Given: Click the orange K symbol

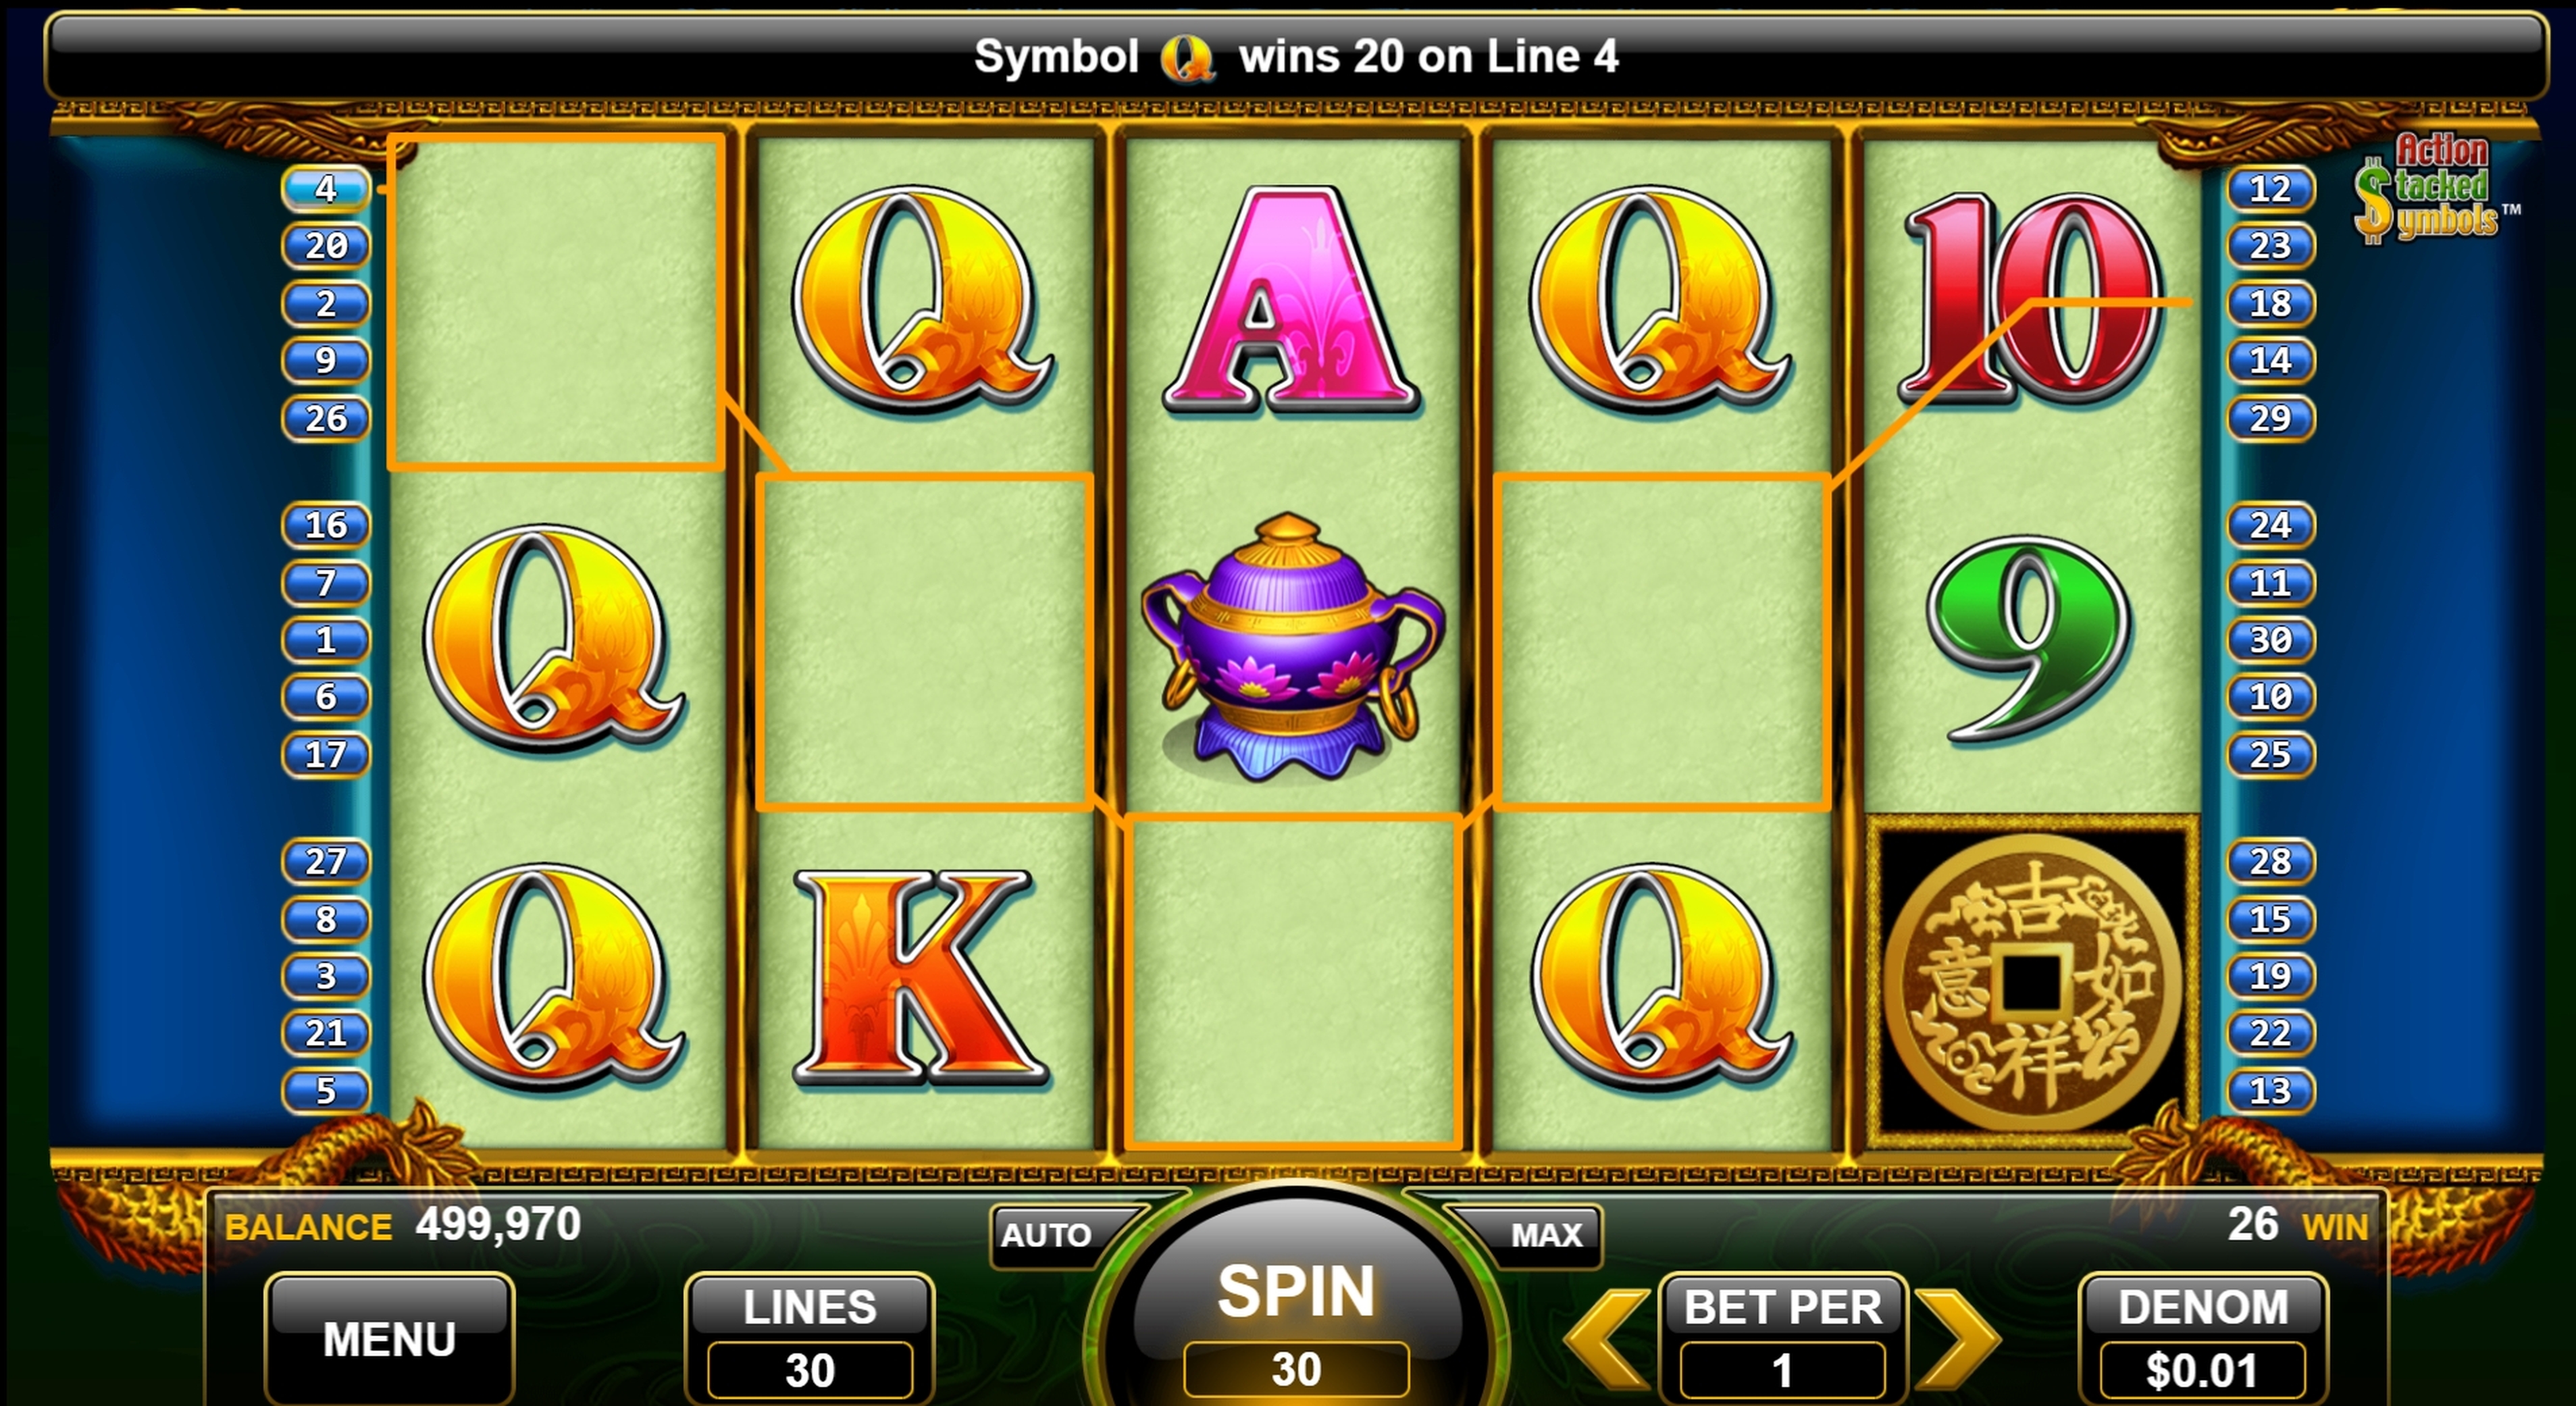Looking at the screenshot, I should (919, 977).
